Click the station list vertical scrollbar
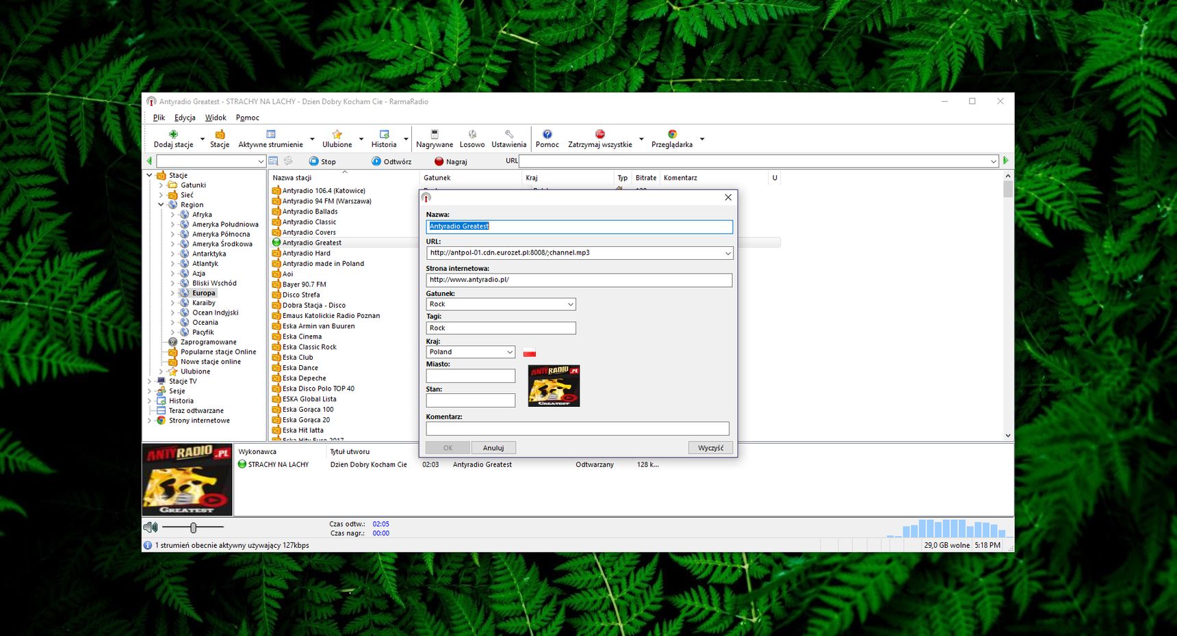 [1007, 306]
